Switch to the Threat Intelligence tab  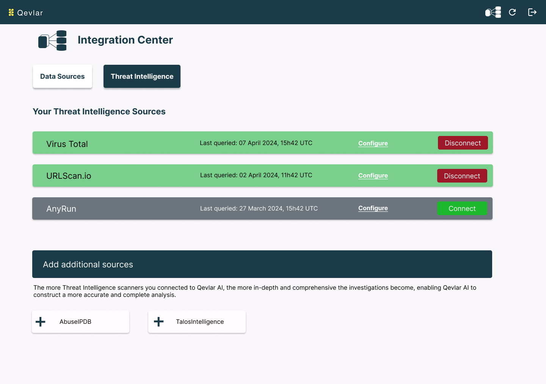(x=142, y=76)
